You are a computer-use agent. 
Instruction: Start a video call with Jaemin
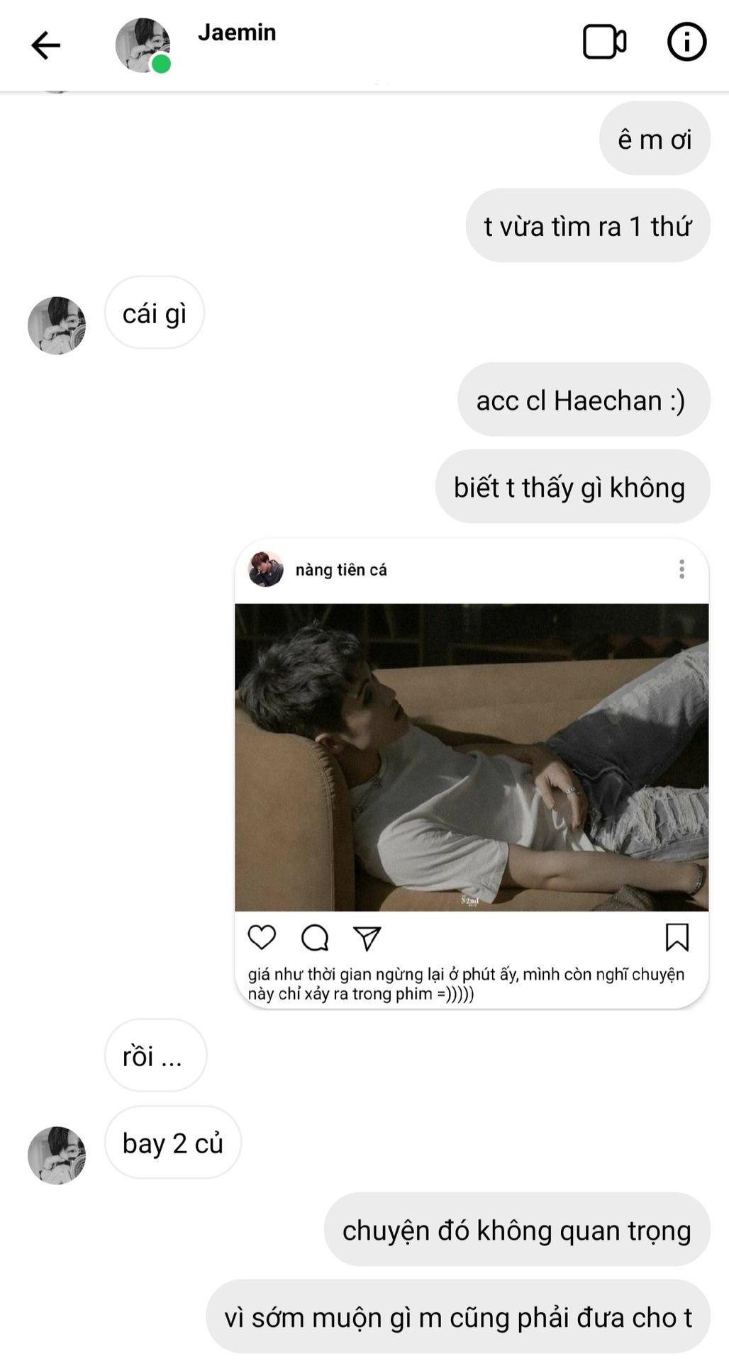click(x=604, y=42)
